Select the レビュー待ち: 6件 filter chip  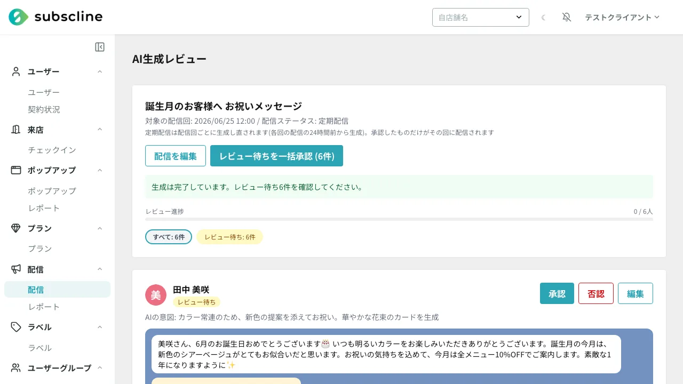click(x=229, y=237)
